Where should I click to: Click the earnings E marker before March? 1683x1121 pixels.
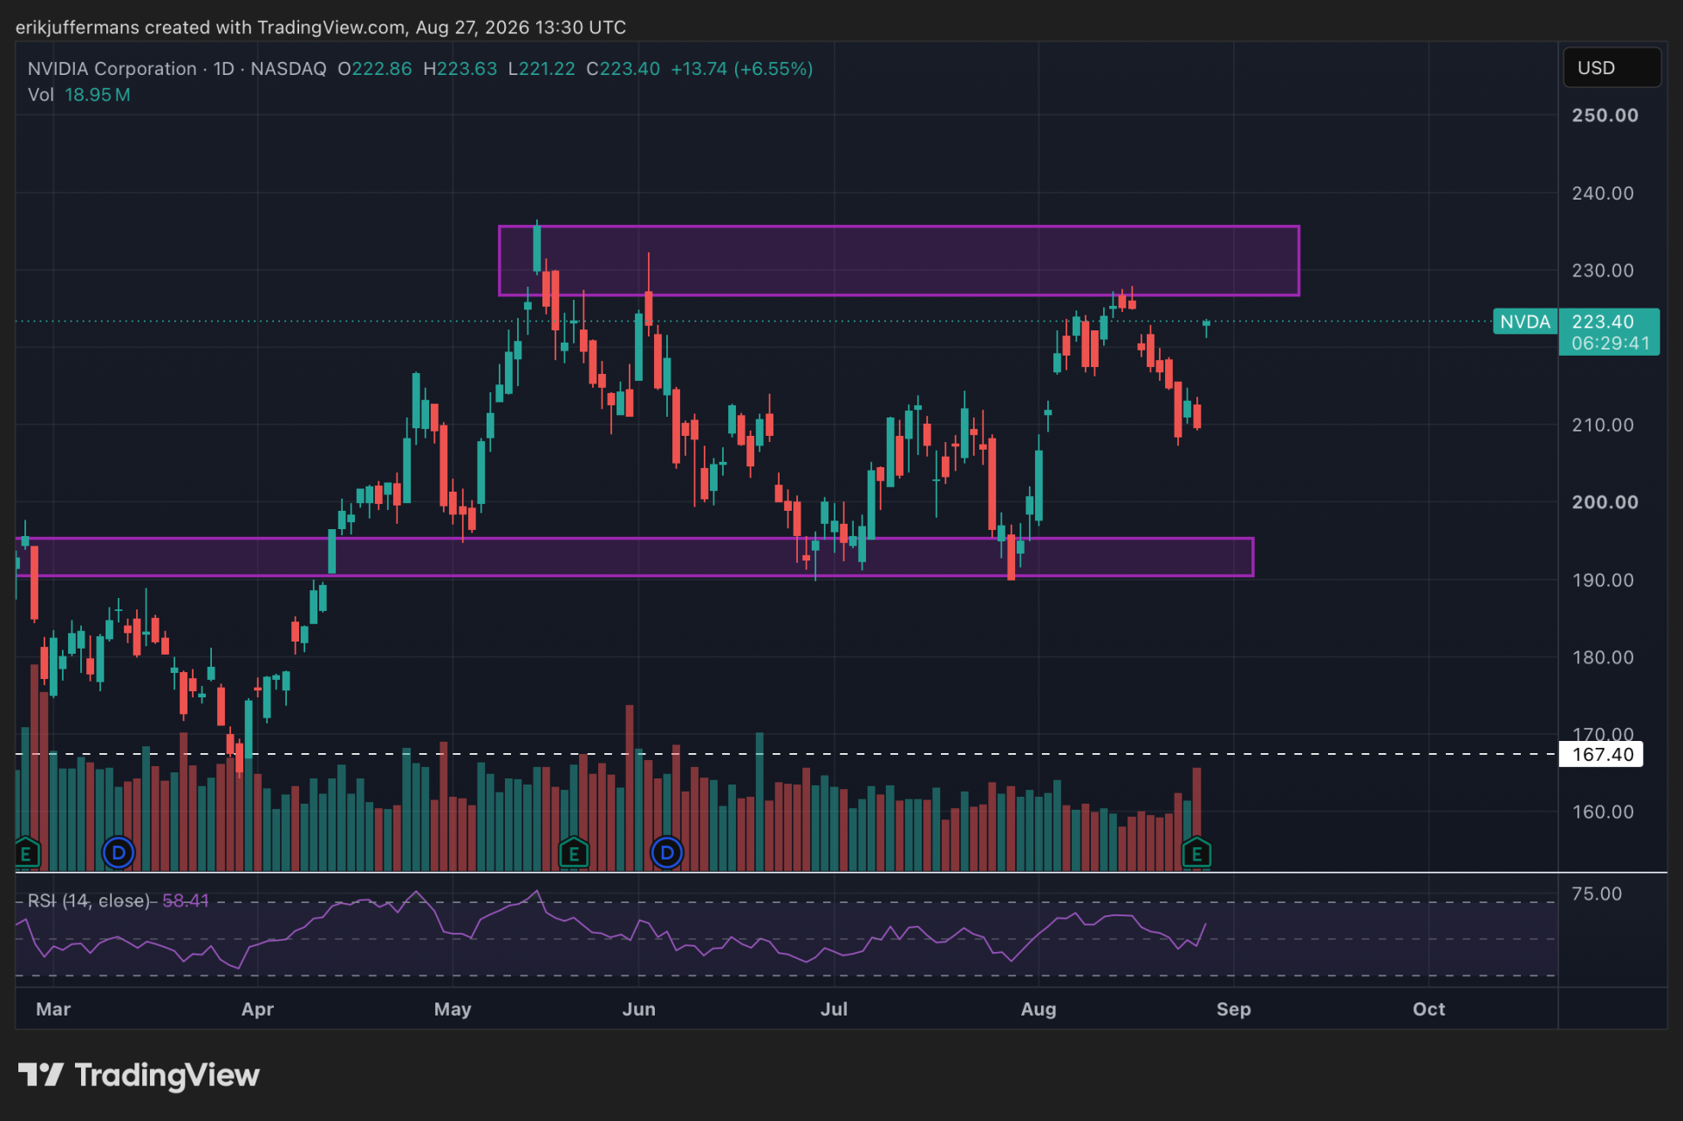point(26,853)
